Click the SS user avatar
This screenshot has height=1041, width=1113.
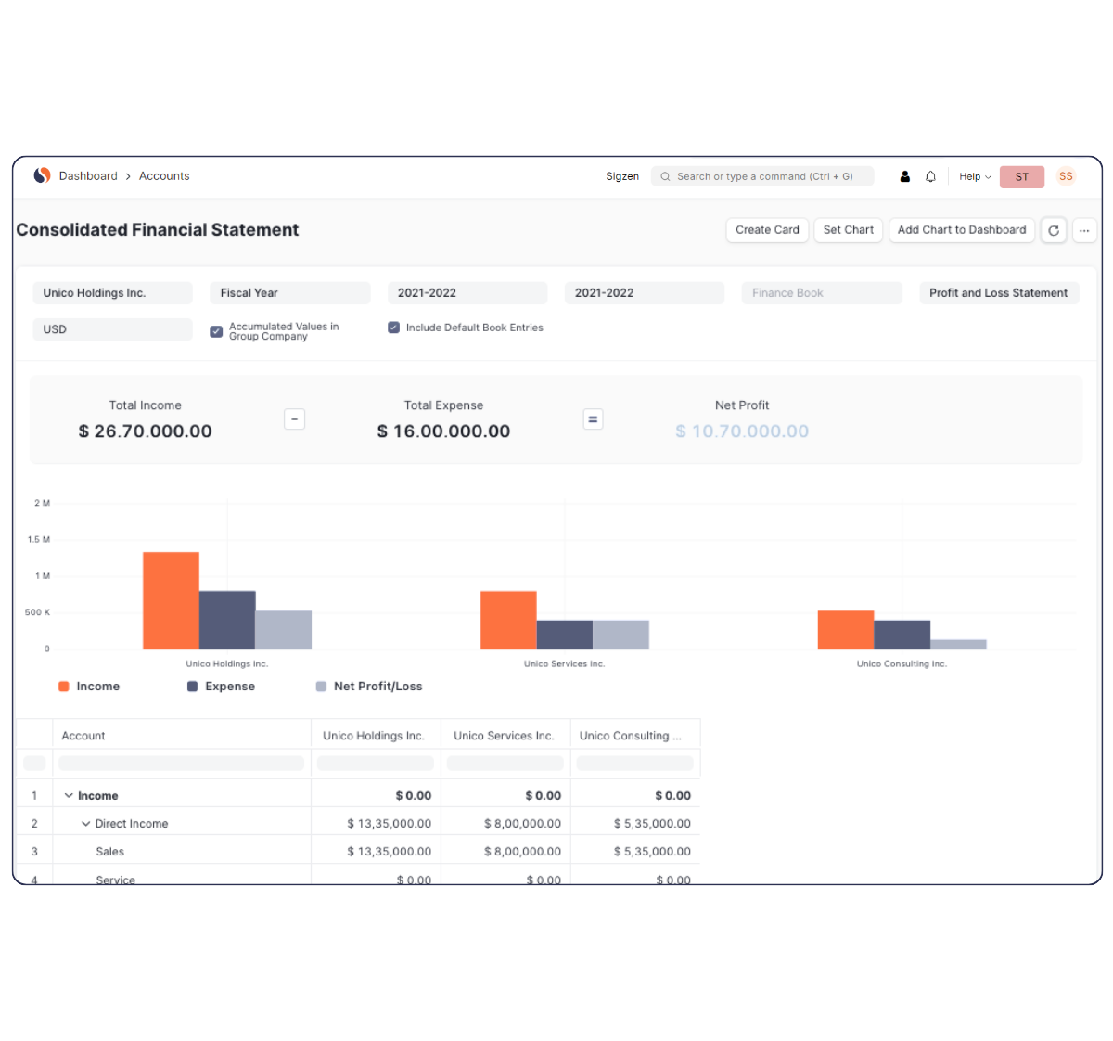click(x=1066, y=176)
